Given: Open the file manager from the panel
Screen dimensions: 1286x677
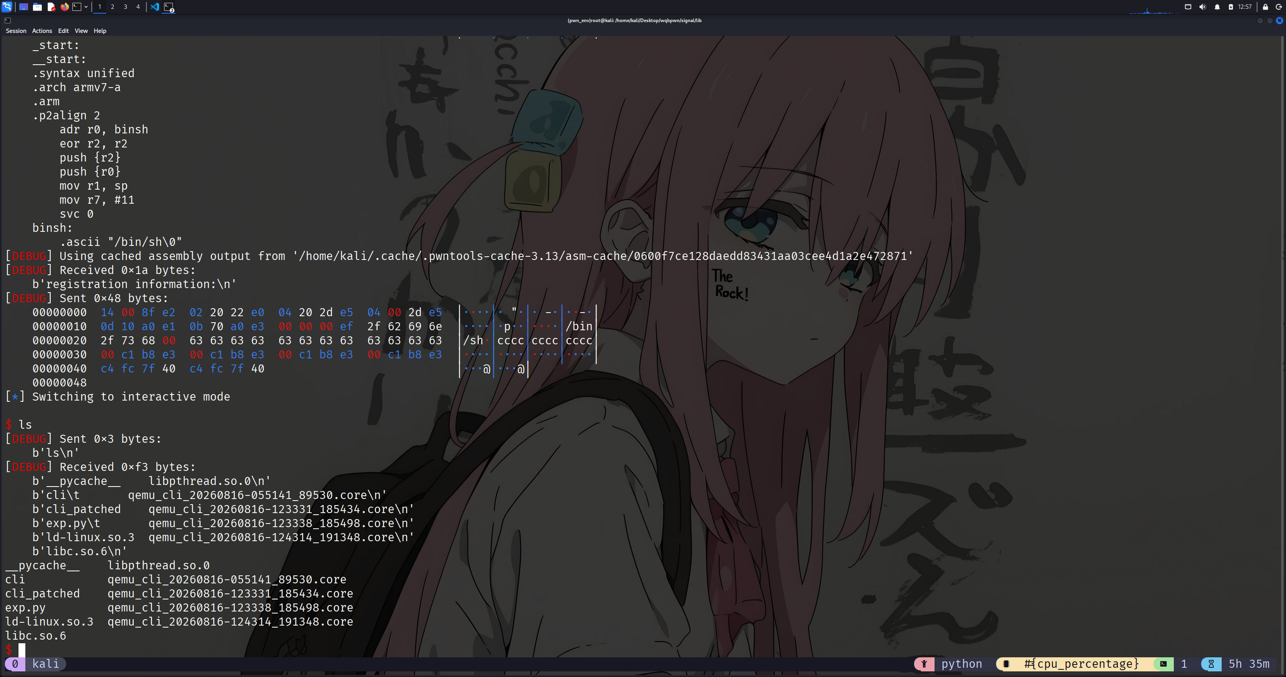Looking at the screenshot, I should click(37, 6).
